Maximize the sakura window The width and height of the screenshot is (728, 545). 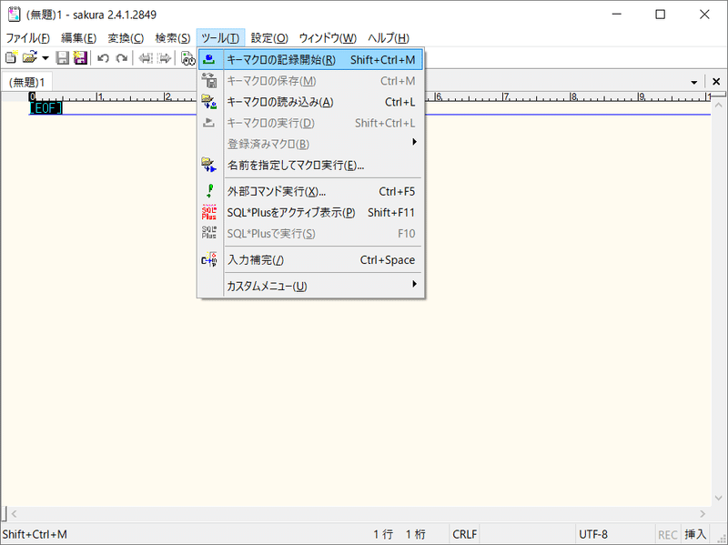tap(661, 15)
